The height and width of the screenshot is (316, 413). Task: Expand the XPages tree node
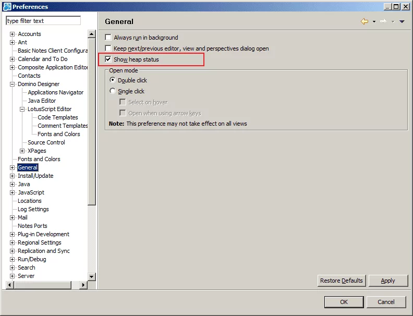[x=22, y=151]
